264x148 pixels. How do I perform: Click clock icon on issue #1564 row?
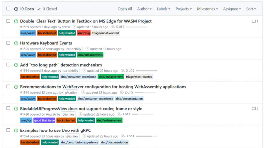(84, 70)
